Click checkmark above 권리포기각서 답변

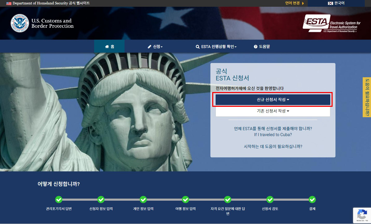click(x=59, y=200)
